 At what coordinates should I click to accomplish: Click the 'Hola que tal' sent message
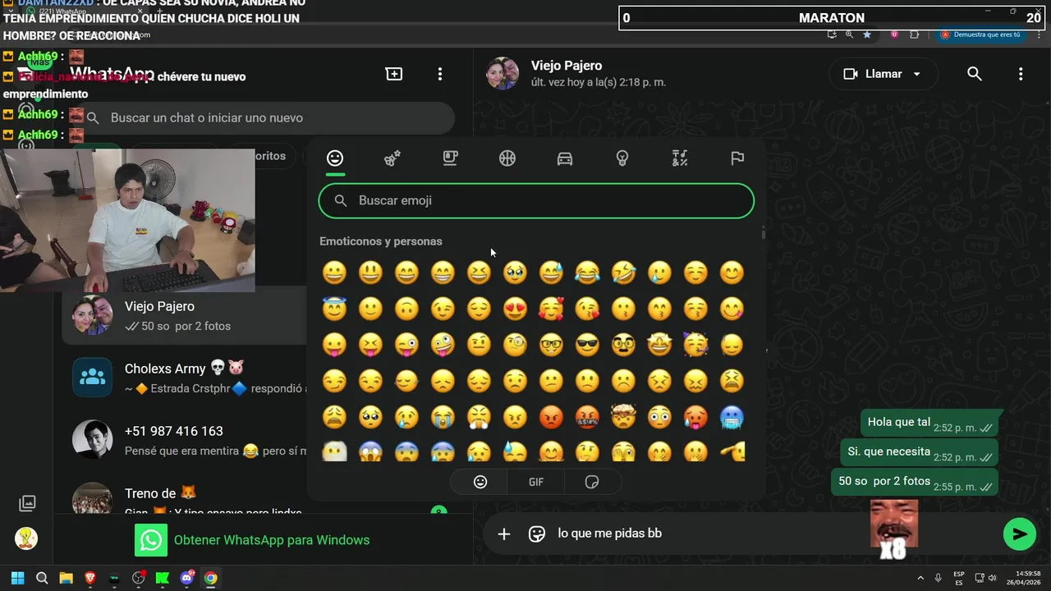[x=929, y=424]
